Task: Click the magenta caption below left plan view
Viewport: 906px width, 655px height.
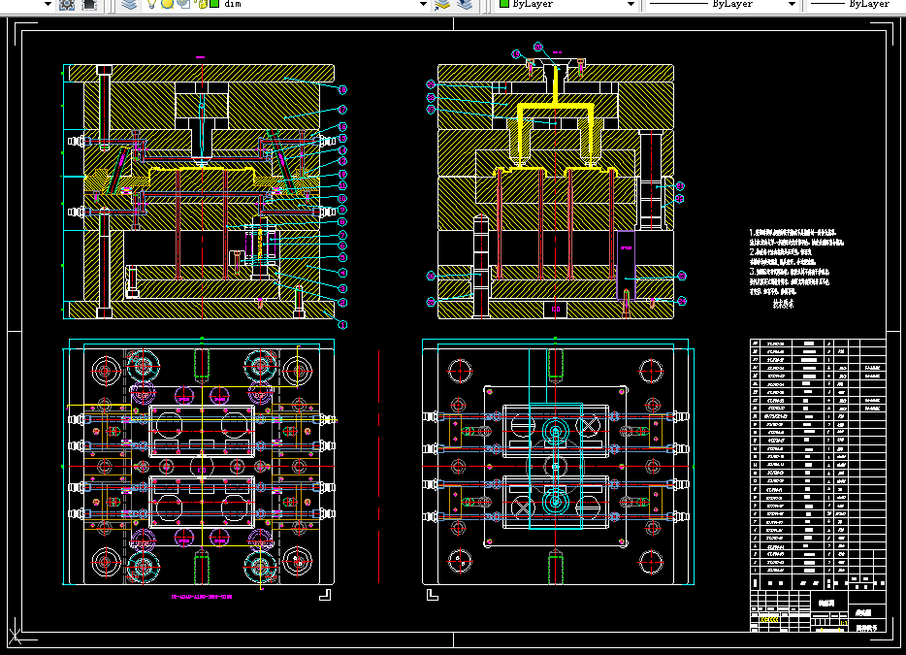Action: (202, 596)
